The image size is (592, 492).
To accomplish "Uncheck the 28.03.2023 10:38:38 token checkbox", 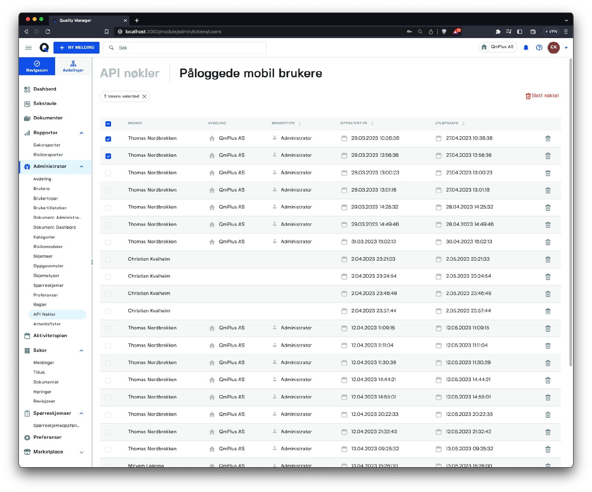I will tap(108, 139).
